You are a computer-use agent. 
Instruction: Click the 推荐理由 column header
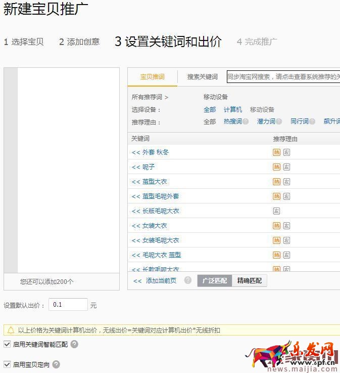[x=285, y=139]
